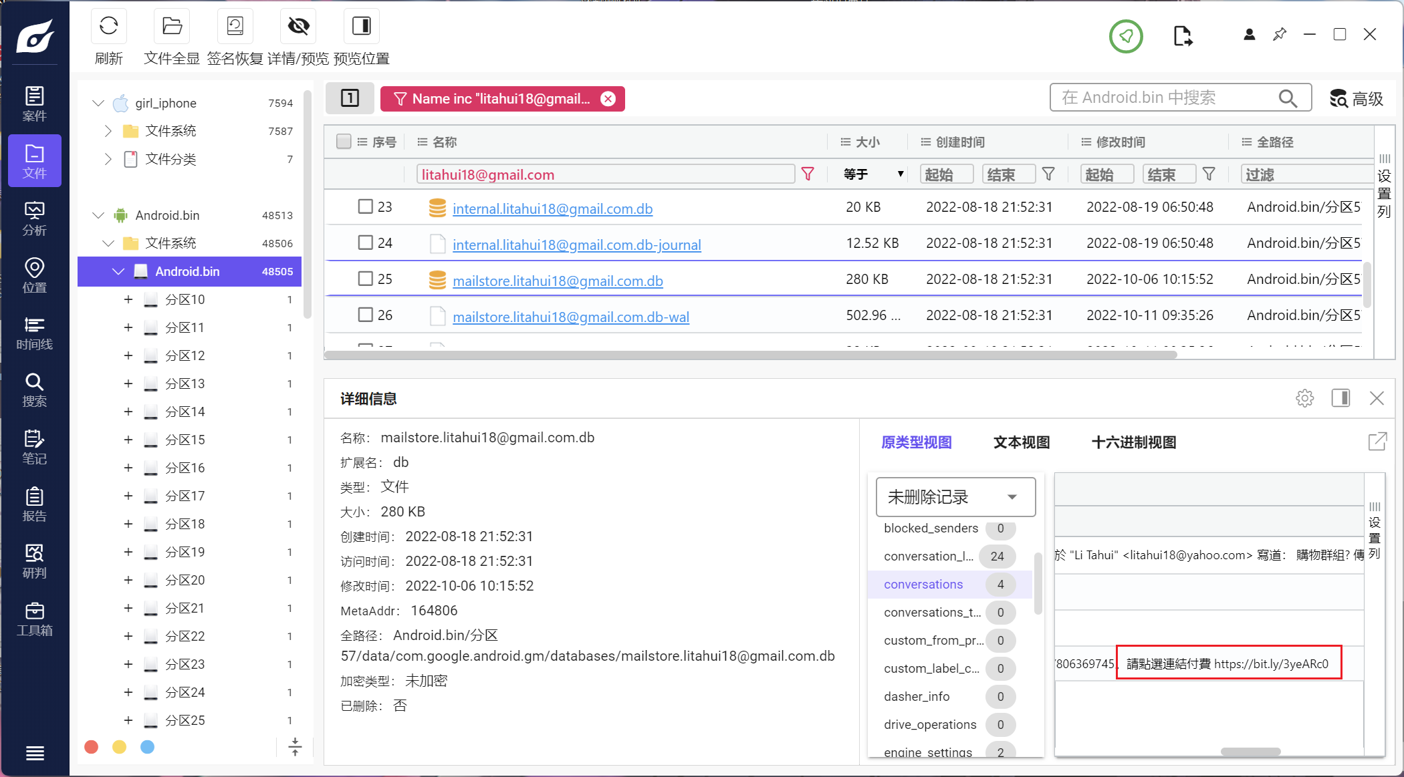Open the 报告 report section
This screenshot has height=777, width=1404.
[35, 504]
